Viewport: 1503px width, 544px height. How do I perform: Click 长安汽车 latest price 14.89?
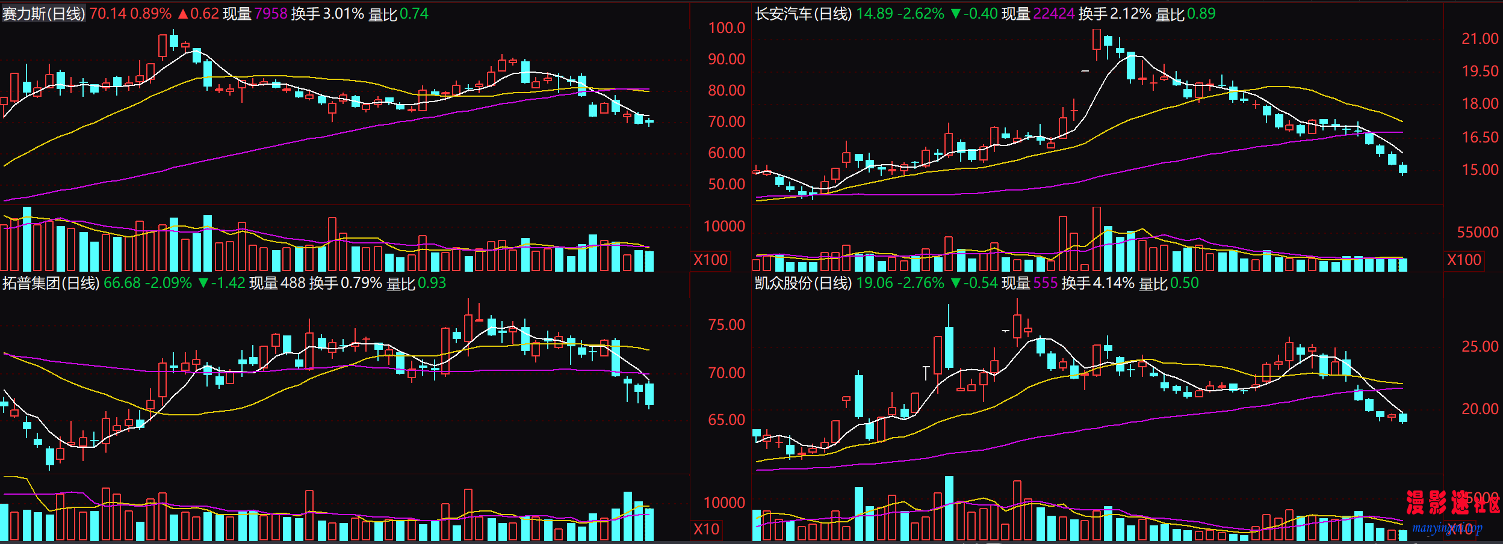click(x=875, y=14)
